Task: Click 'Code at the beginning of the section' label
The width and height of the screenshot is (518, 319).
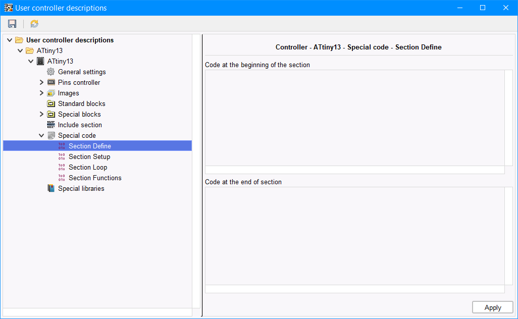Action: 257,65
